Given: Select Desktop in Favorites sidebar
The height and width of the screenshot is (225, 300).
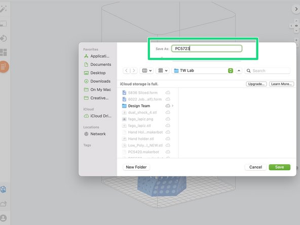Looking at the screenshot, I should (x=95, y=73).
